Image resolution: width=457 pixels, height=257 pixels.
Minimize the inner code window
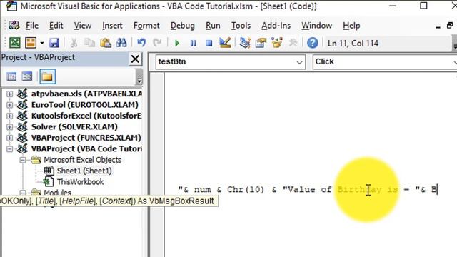438,26
